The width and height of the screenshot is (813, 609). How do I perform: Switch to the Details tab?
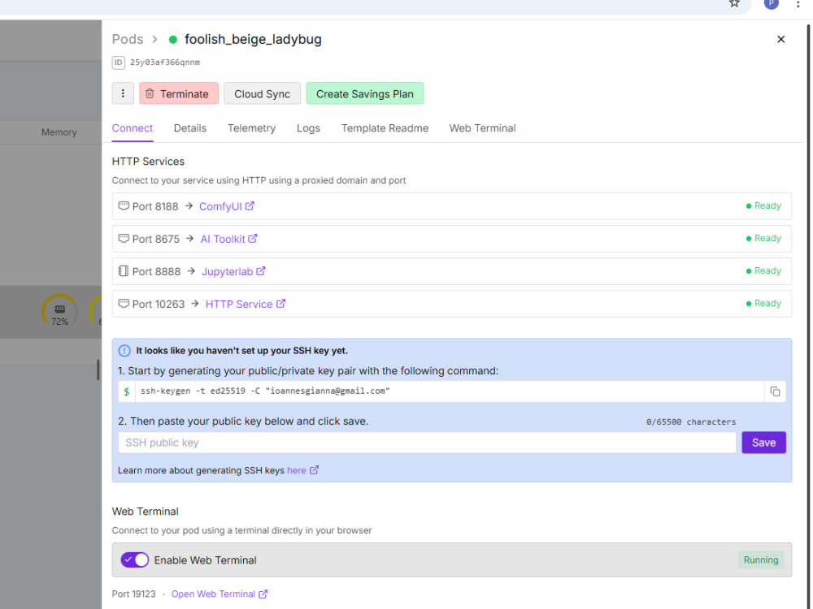coord(189,128)
